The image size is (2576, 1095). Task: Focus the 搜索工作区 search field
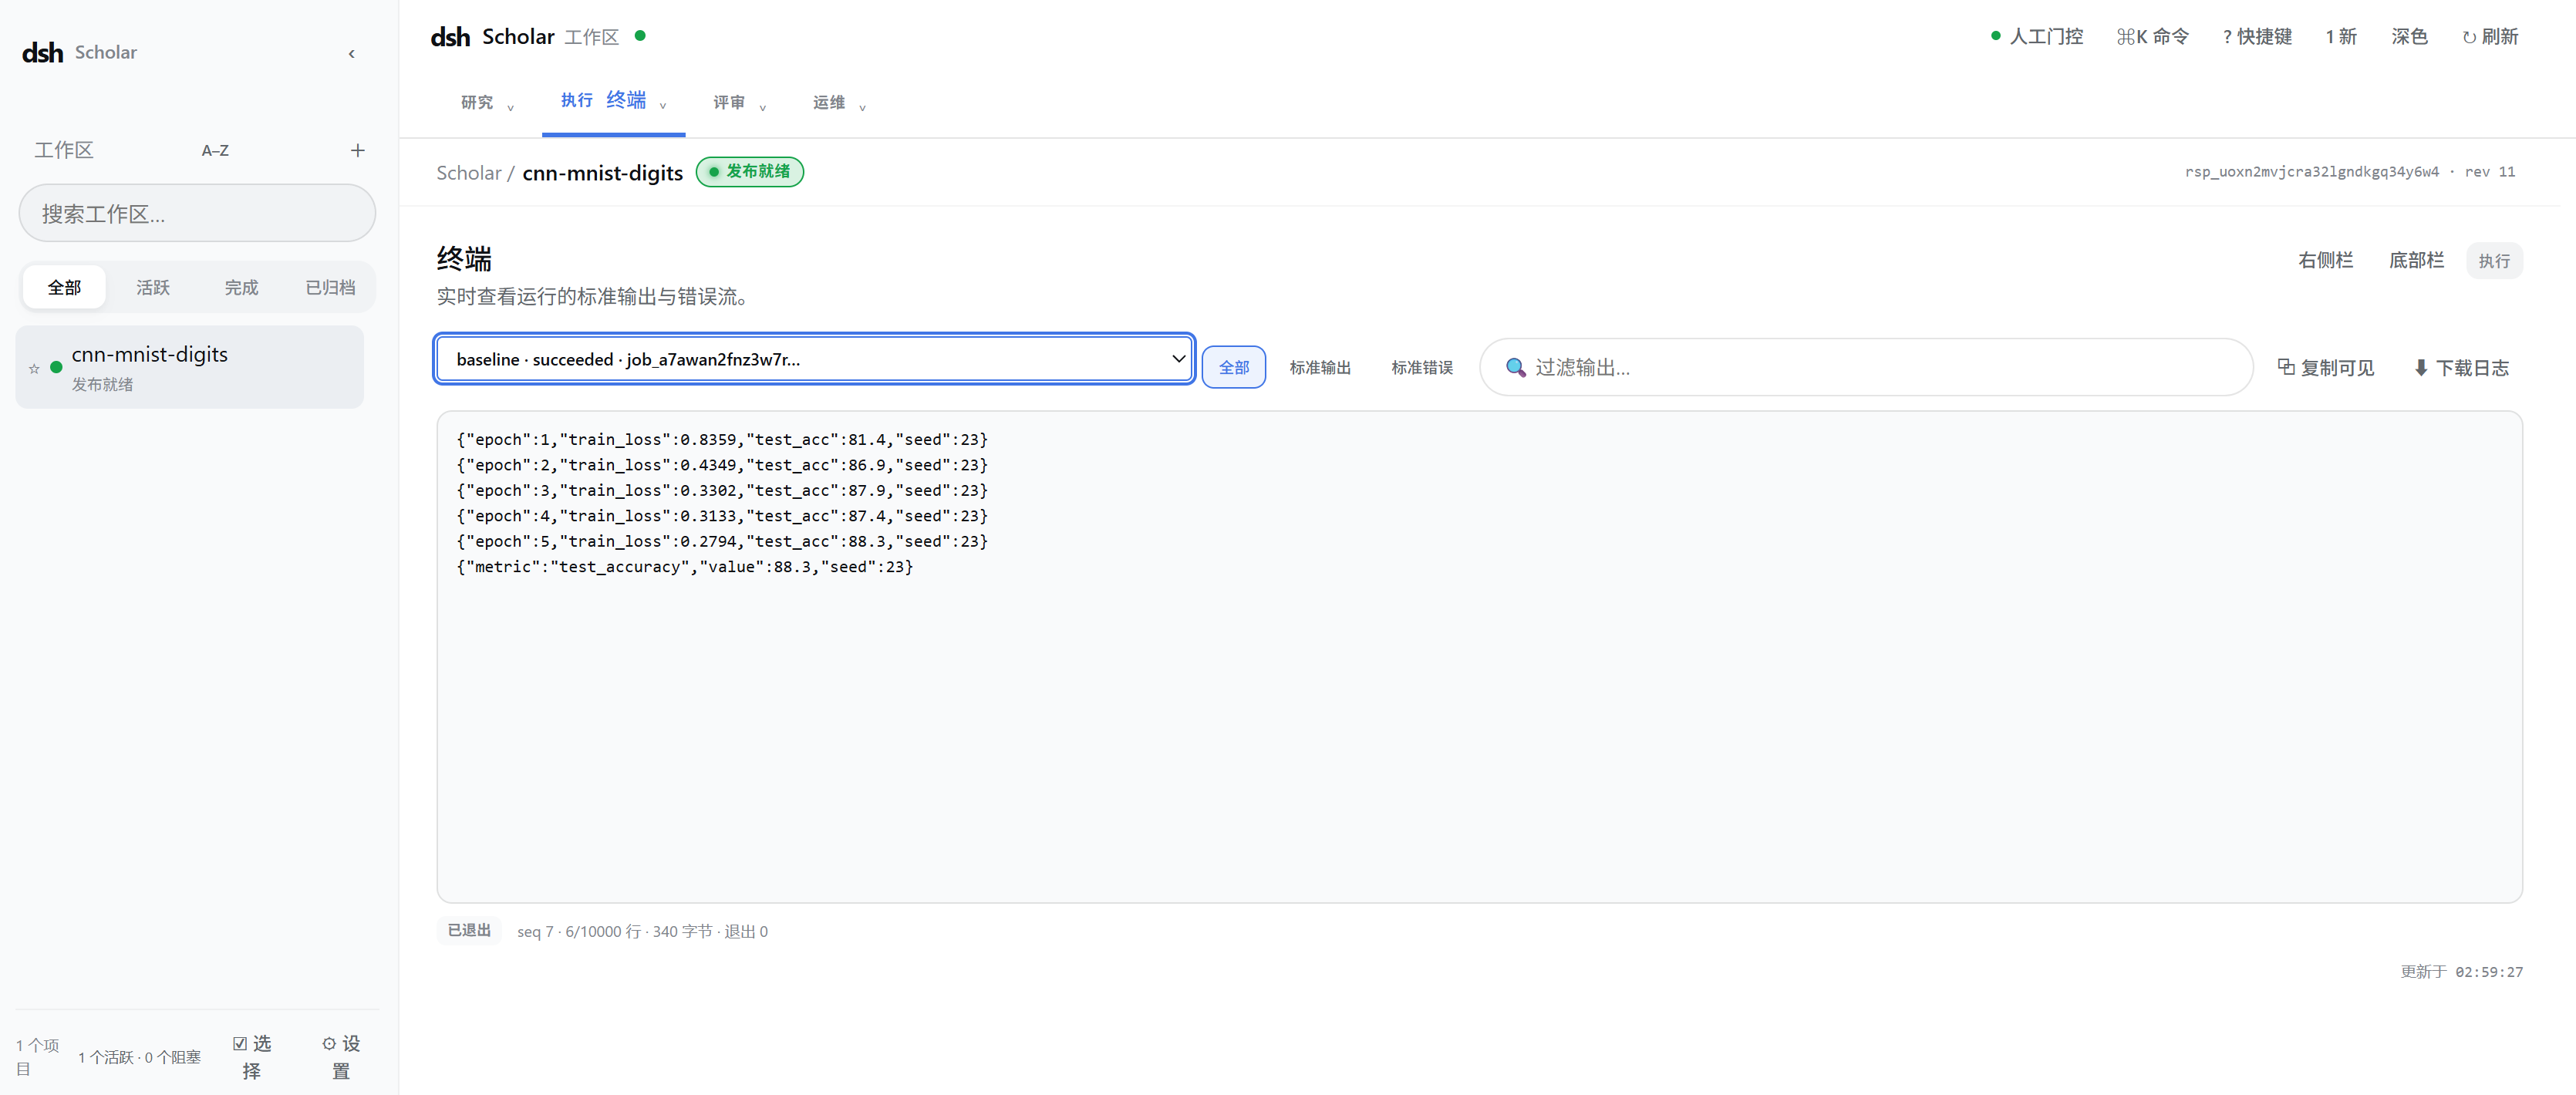(197, 213)
